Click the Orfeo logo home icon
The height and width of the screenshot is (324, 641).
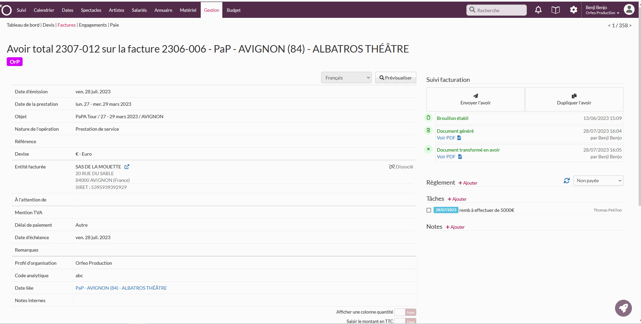(x=6, y=10)
